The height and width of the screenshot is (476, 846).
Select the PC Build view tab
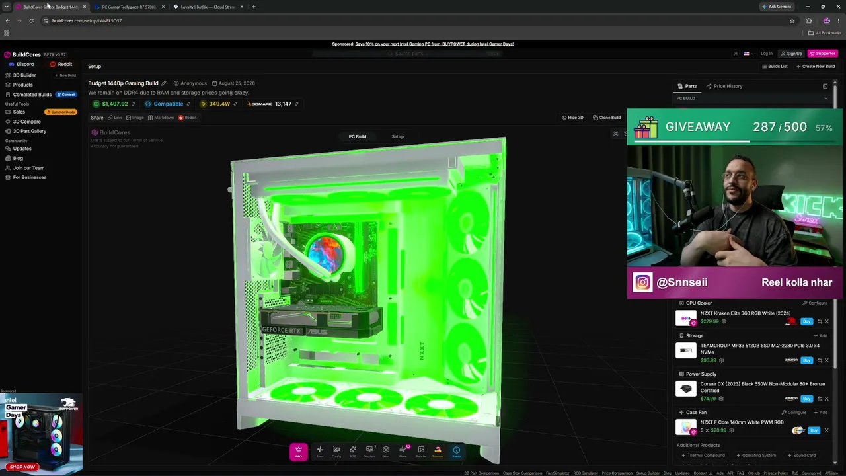[358, 136]
